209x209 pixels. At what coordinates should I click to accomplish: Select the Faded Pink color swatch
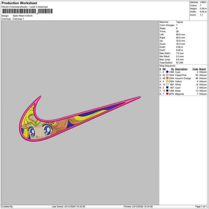pos(167,75)
